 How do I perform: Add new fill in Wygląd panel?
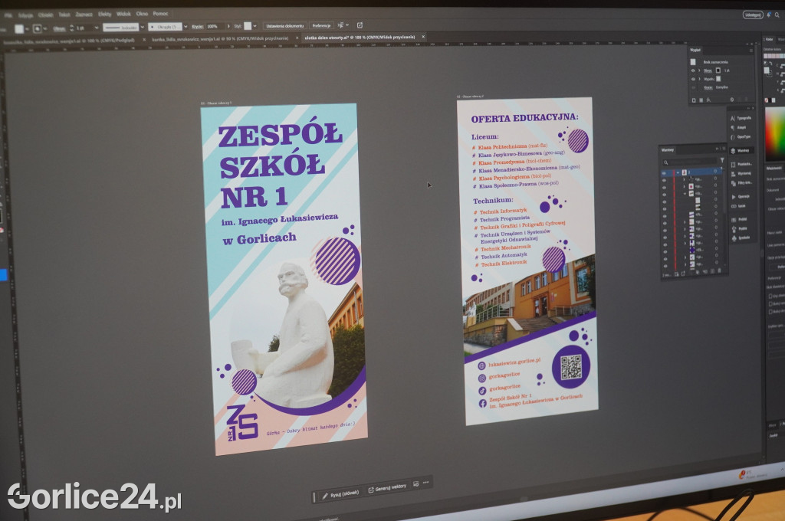[x=701, y=100]
